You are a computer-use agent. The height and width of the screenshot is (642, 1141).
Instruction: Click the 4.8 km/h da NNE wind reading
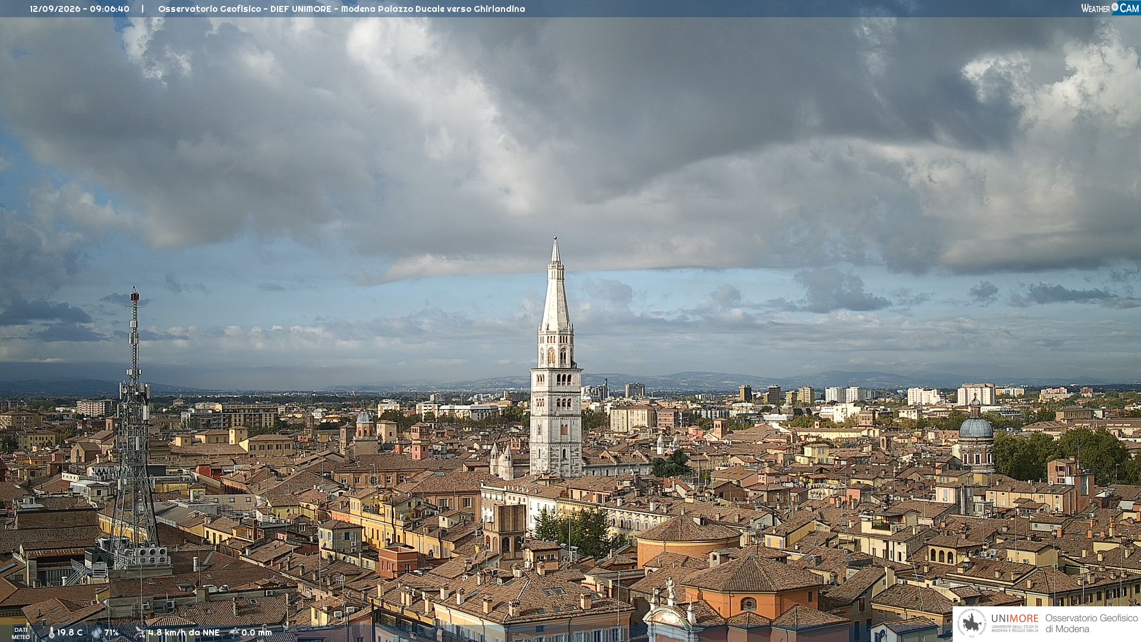[184, 632]
